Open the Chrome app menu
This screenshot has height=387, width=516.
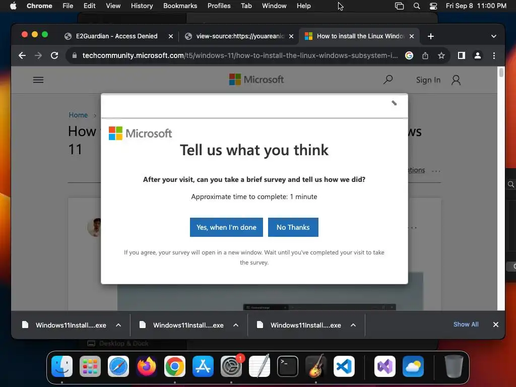tap(39, 6)
